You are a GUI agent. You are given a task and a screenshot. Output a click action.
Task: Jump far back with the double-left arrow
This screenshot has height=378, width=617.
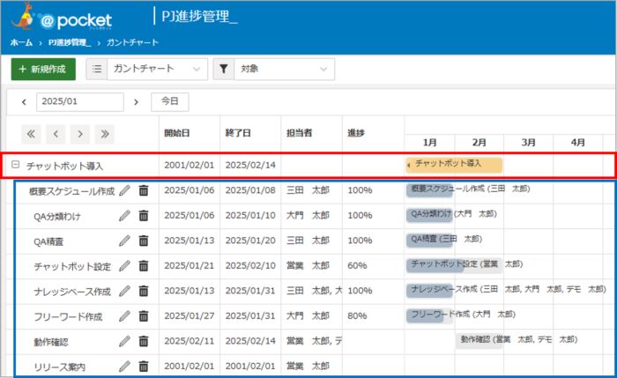pos(31,134)
